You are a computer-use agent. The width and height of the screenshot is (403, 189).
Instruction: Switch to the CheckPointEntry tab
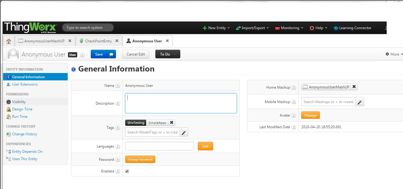[x=98, y=41]
